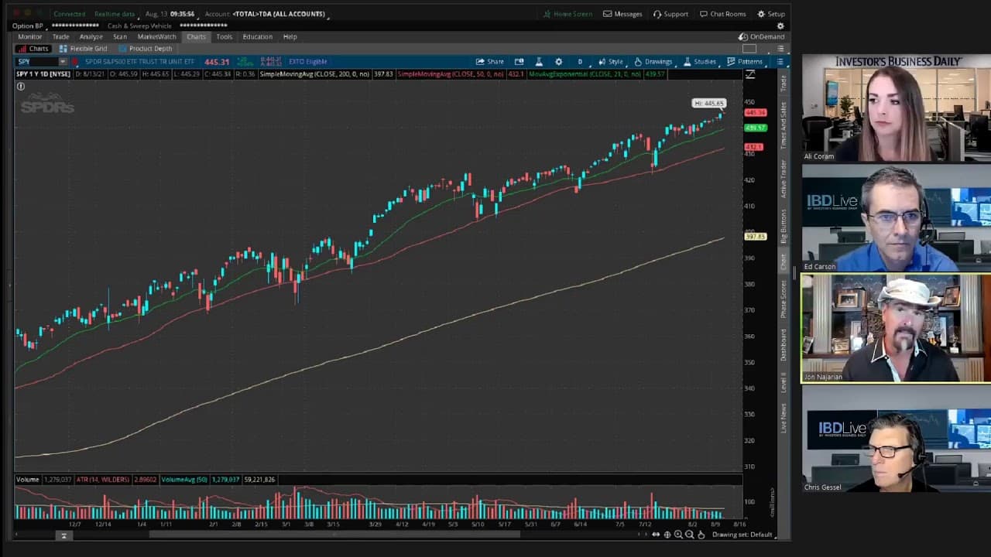Toggle the Live News sidebar panel
Image resolution: width=991 pixels, height=557 pixels.
point(784,418)
